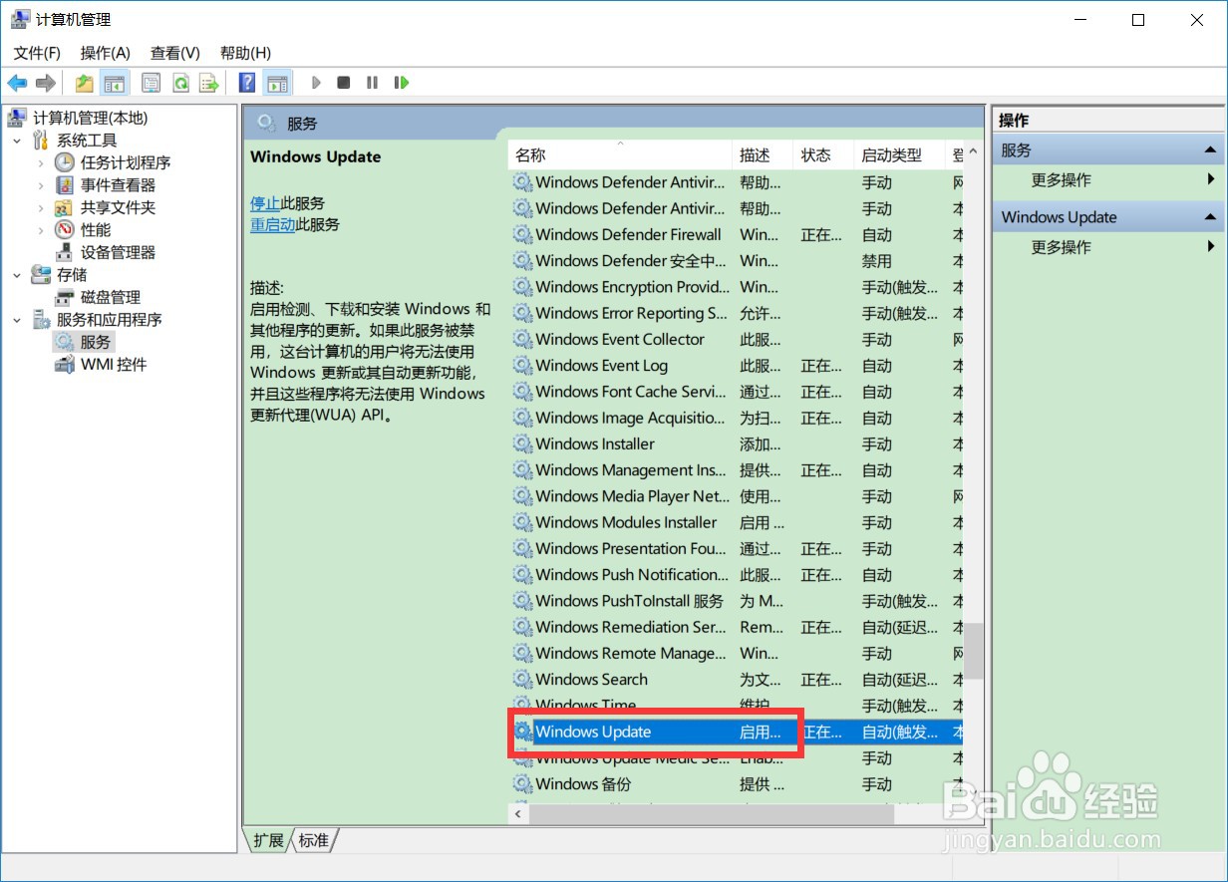Screen dimensions: 1228x882
Task: Click horizontal scrollbar left arrow in services list
Action: (x=518, y=814)
